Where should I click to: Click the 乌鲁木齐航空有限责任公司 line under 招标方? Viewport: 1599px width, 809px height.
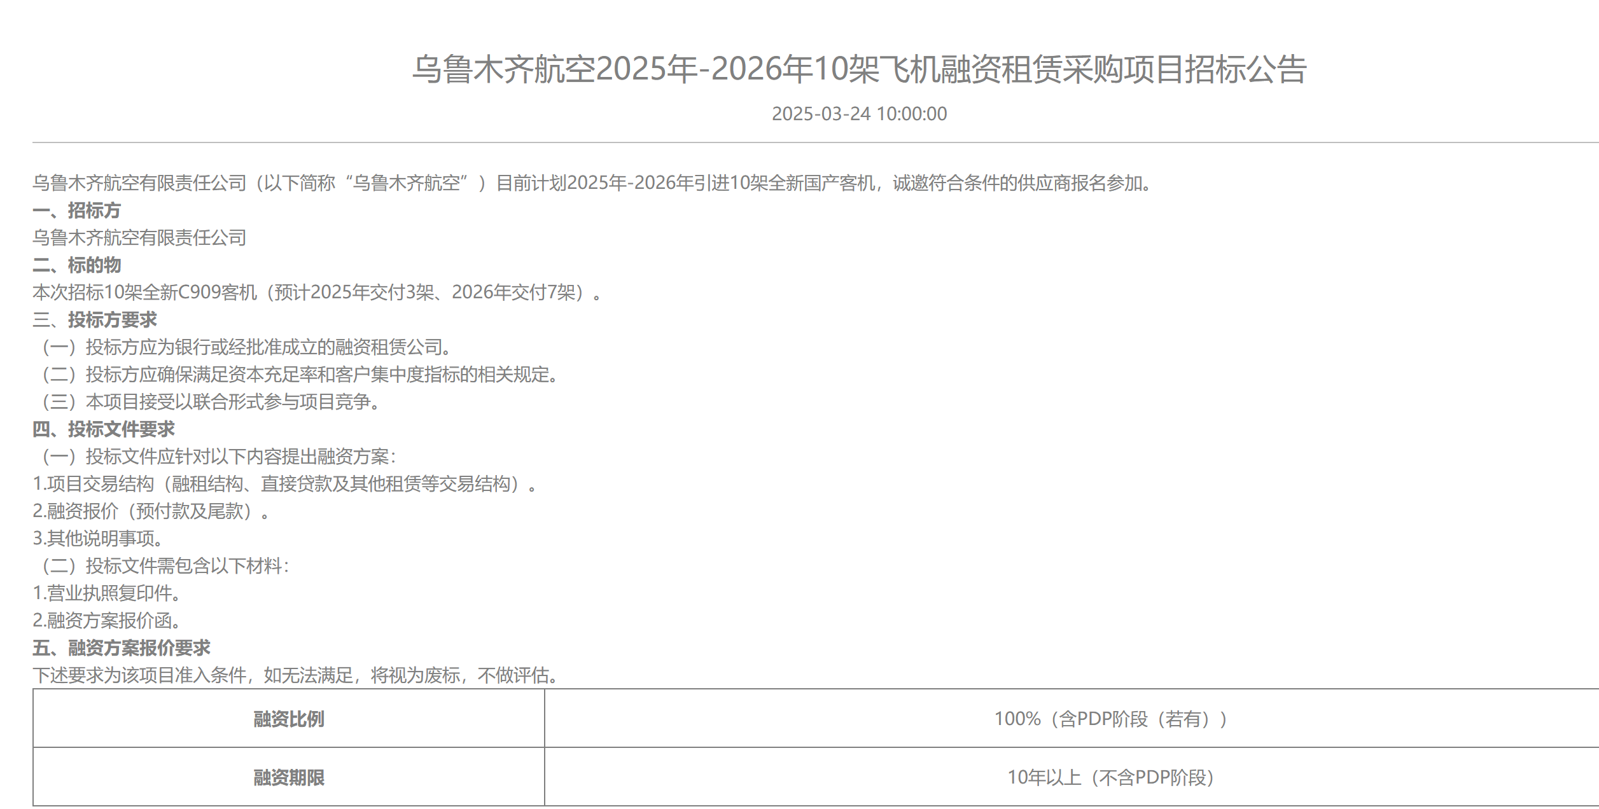[139, 238]
